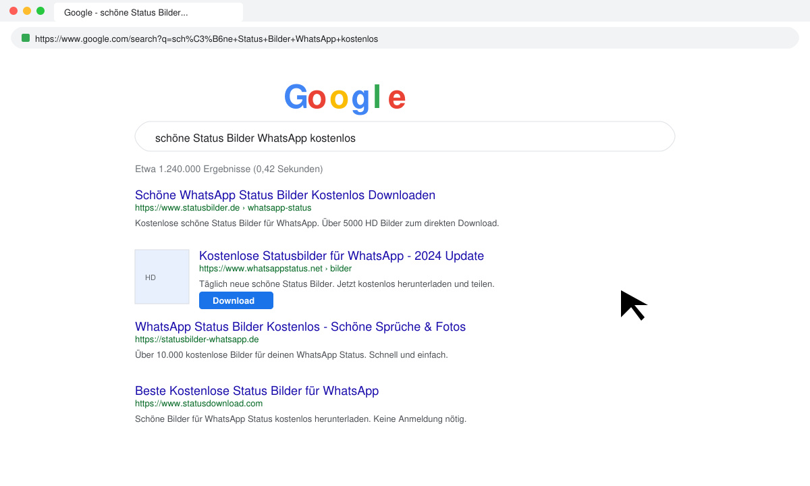Click snippet Täglich neue schöne Status Bilder
The height and width of the screenshot is (486, 810).
click(x=347, y=283)
